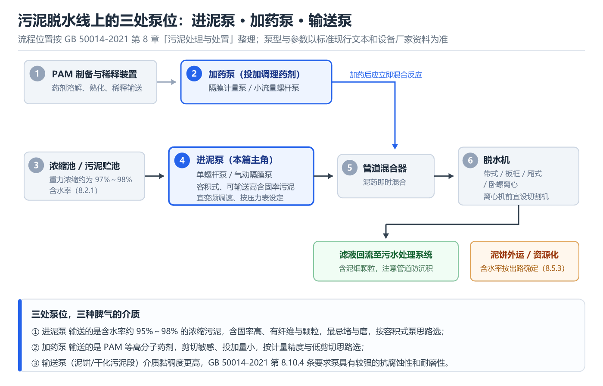The image size is (603, 386).
Task: Select the line starting ③ 输送泵(泥饼/干化污泥段)
Action: coord(241,363)
